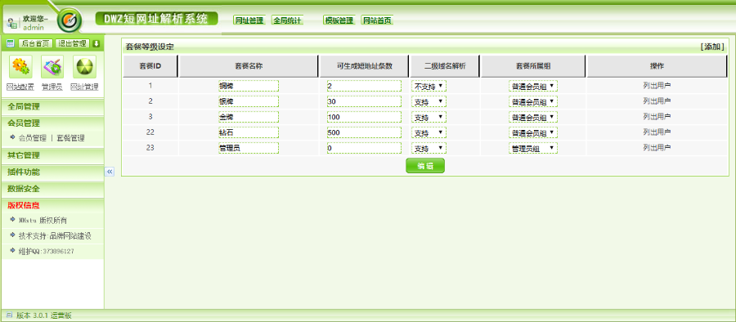The width and height of the screenshot is (736, 322).
Task: Open the 管理员 clipboard icon
Action: tap(52, 67)
